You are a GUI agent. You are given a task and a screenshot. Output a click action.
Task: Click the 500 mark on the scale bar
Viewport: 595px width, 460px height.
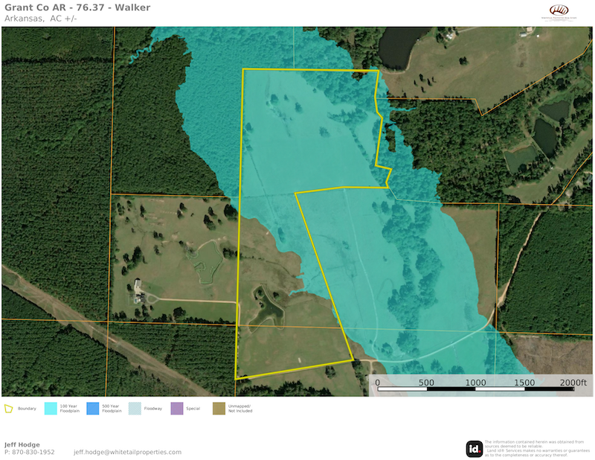click(x=426, y=383)
